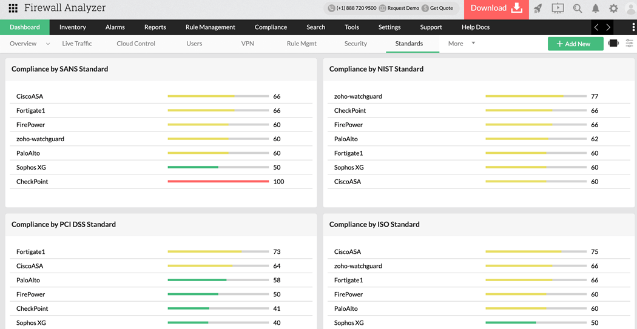The width and height of the screenshot is (637, 329).
Task: Open the Support menu
Action: coord(431,27)
